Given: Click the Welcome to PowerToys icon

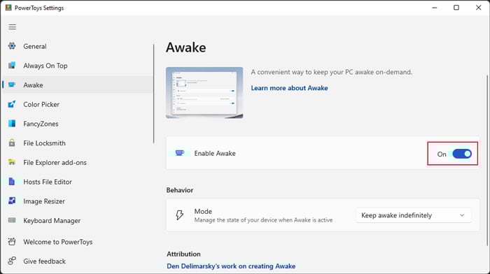Looking at the screenshot, I should [12, 241].
